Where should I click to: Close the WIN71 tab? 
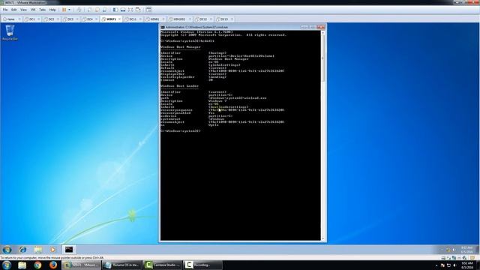(120, 19)
